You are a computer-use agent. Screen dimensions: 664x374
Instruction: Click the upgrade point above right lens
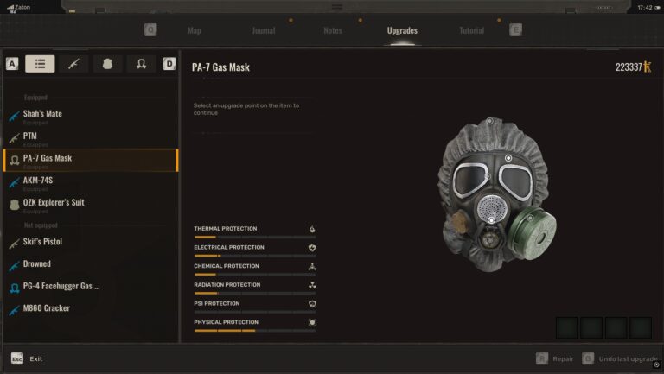pos(508,158)
